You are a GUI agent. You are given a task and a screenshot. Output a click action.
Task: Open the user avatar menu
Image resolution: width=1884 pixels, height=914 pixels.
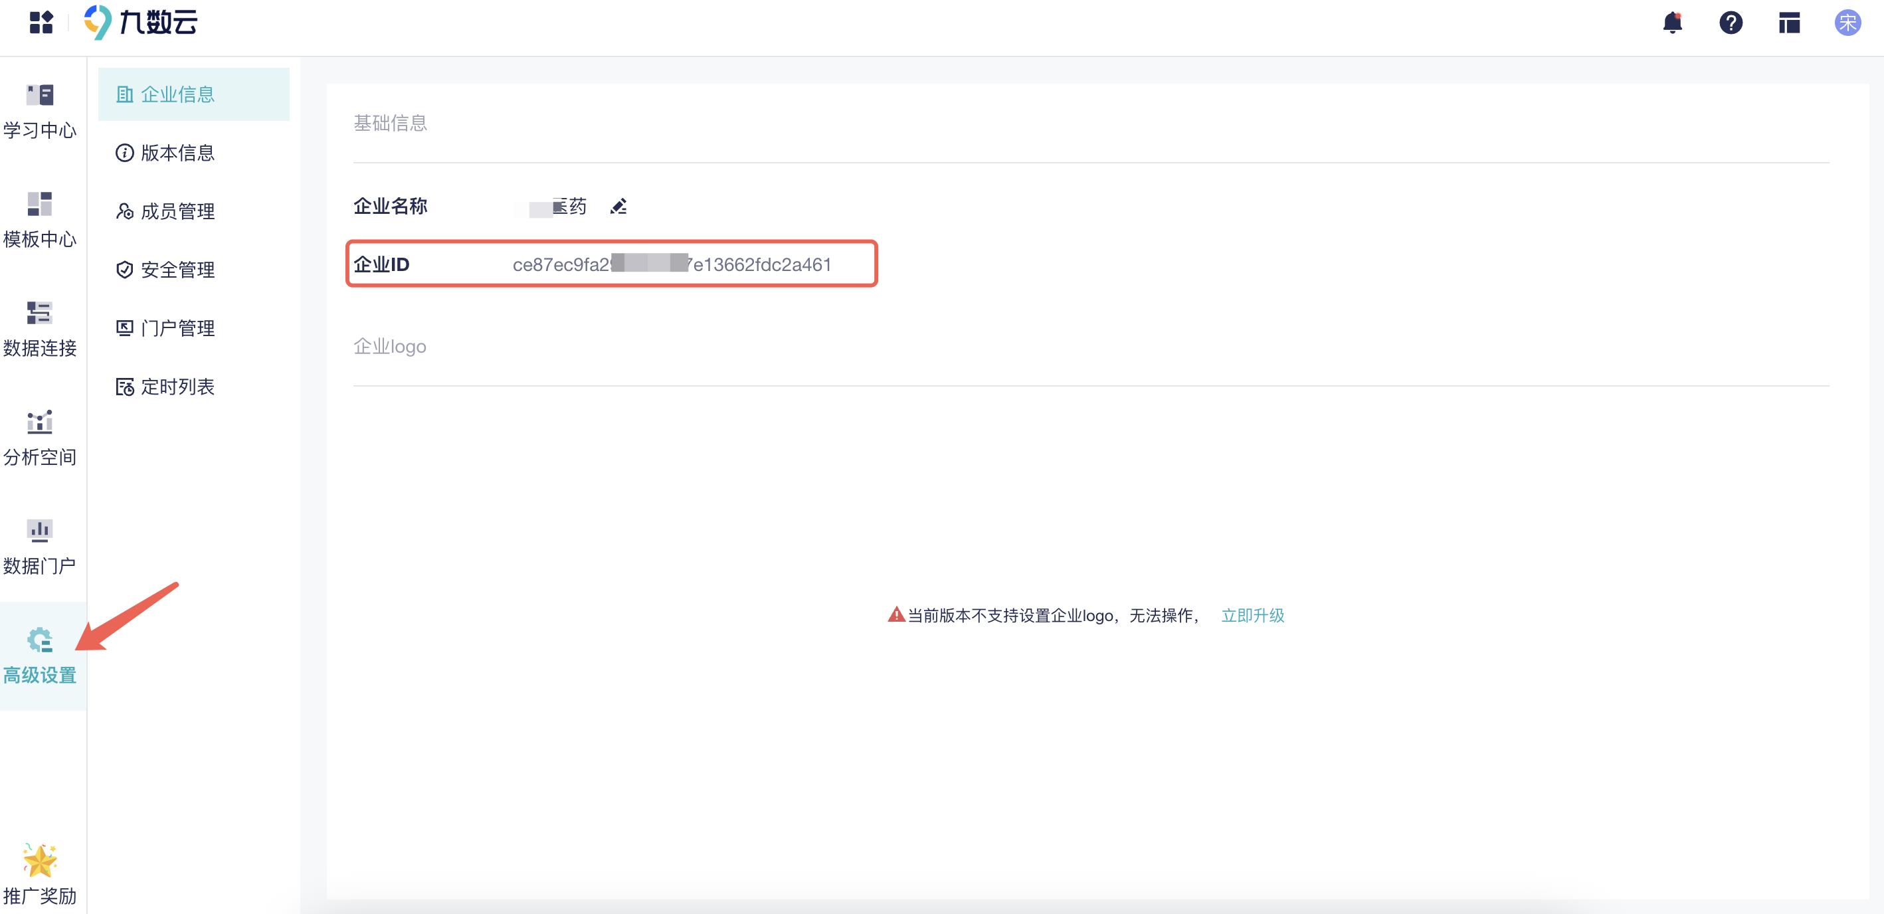1847,23
